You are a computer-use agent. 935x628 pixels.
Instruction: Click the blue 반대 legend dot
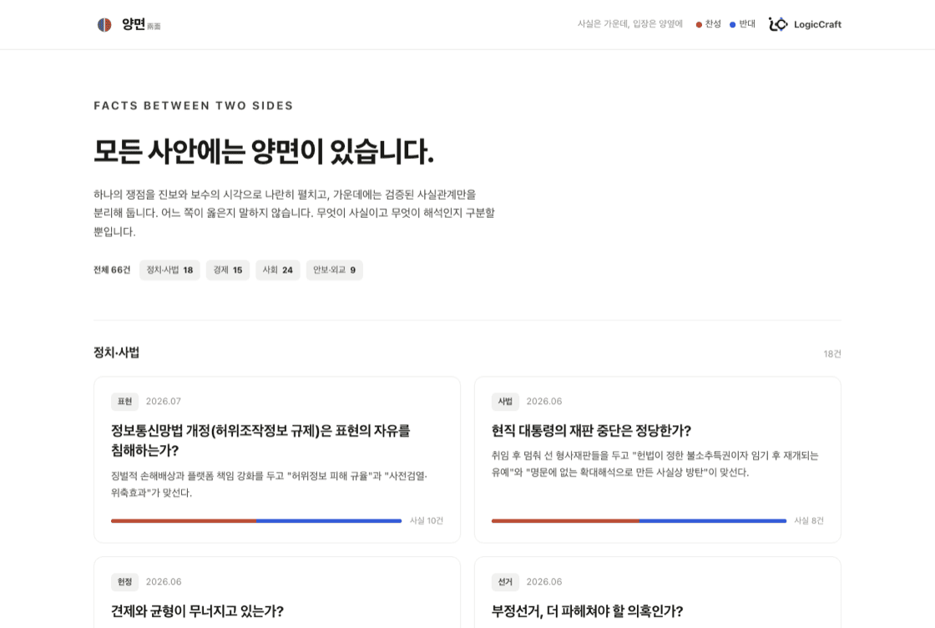coord(733,24)
